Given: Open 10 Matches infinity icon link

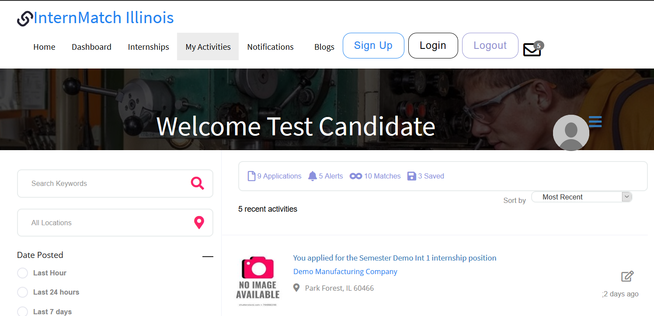Looking at the screenshot, I should click(x=356, y=176).
